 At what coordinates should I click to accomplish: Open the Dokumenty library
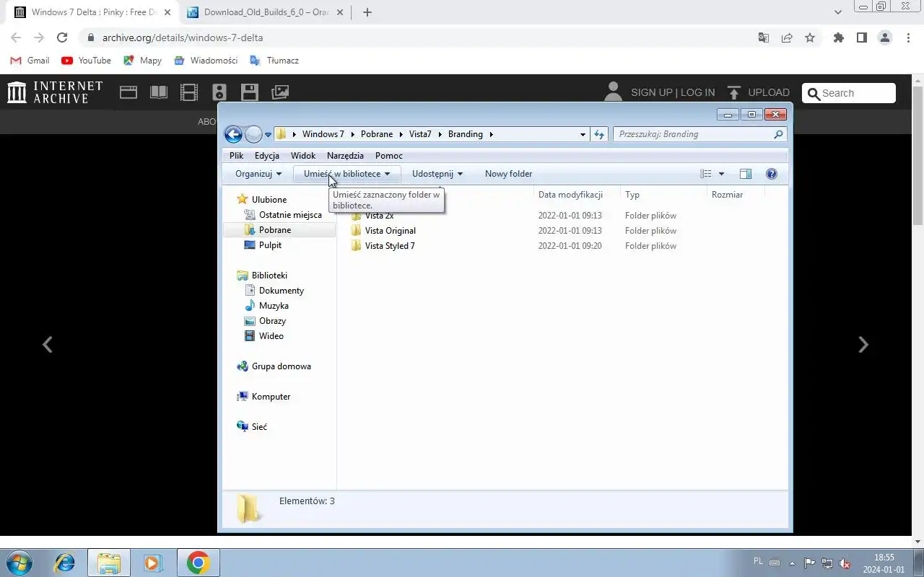tap(282, 291)
